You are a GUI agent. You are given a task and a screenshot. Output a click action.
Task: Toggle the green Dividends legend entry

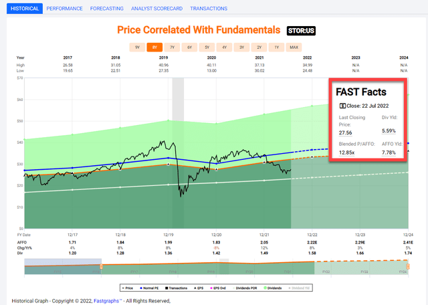(273, 288)
